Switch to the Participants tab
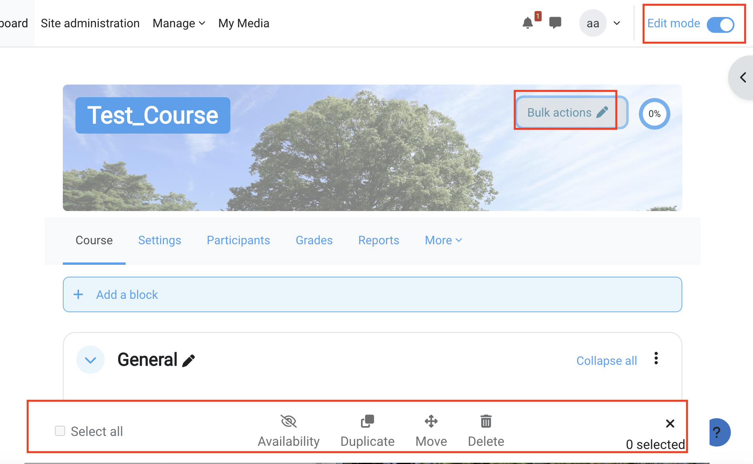 [238, 240]
